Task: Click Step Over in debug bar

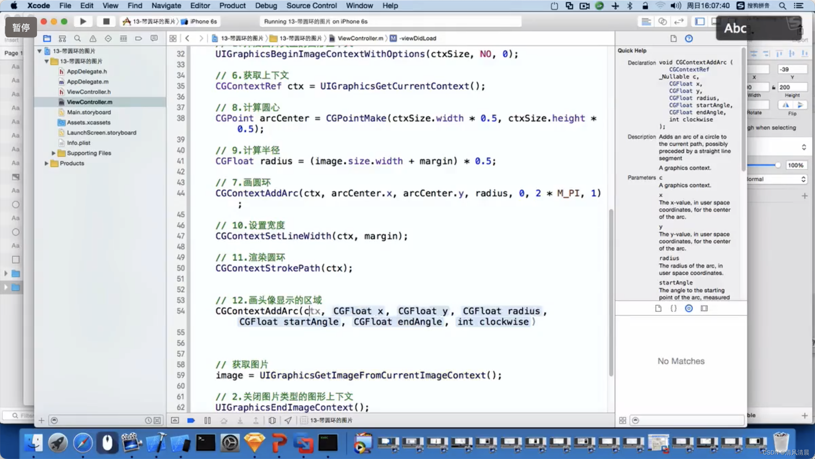Action: (x=224, y=420)
